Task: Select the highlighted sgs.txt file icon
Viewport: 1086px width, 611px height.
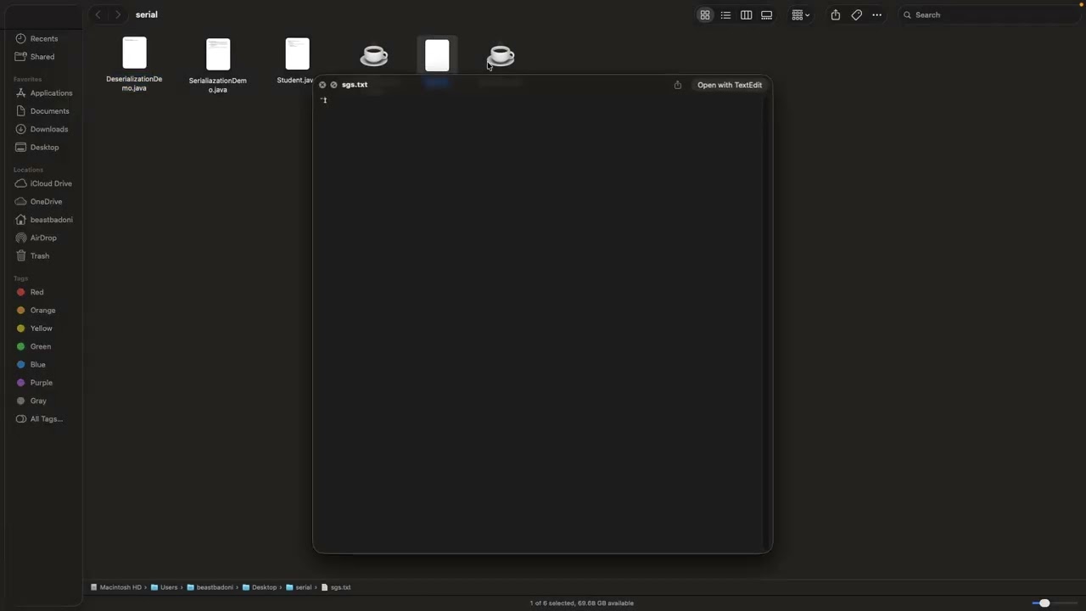Action: [x=437, y=55]
